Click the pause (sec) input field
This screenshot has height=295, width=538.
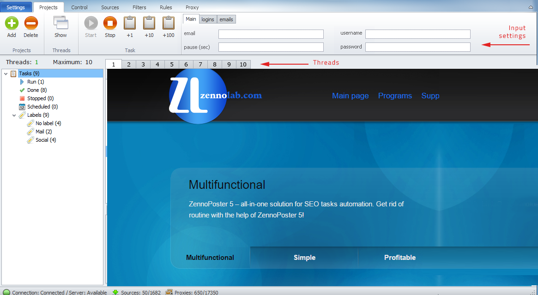271,47
